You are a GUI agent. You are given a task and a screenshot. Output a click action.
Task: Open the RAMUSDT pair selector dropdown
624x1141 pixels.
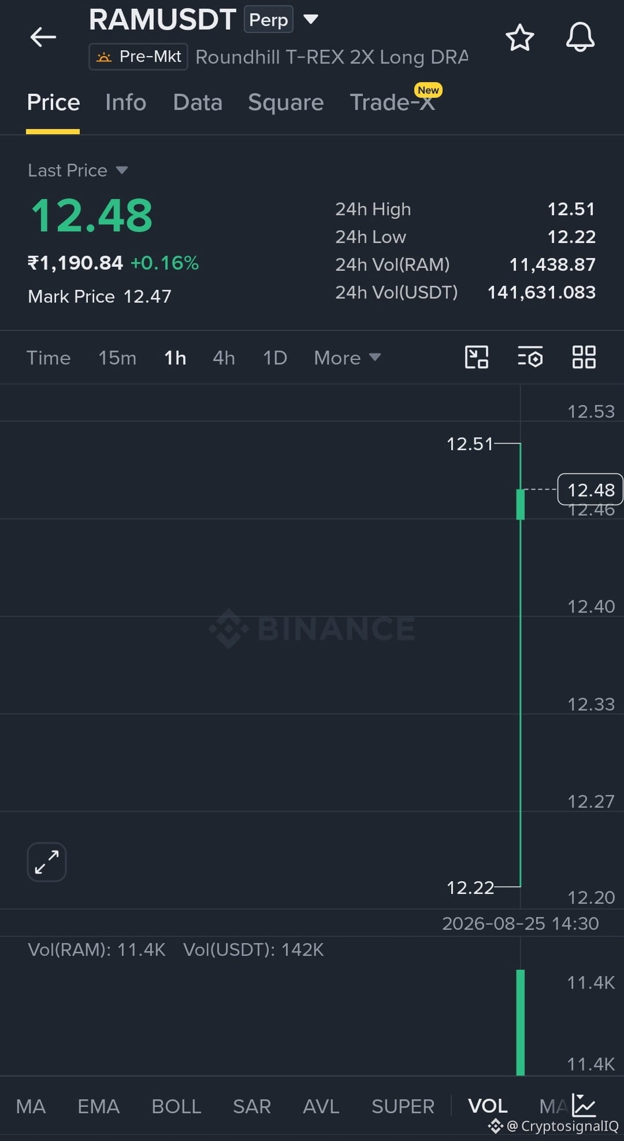click(311, 20)
